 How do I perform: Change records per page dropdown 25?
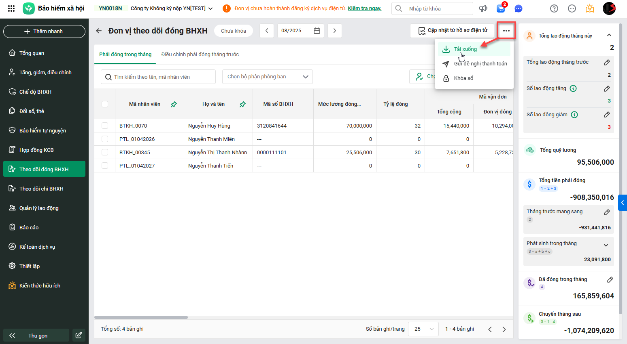(423, 329)
